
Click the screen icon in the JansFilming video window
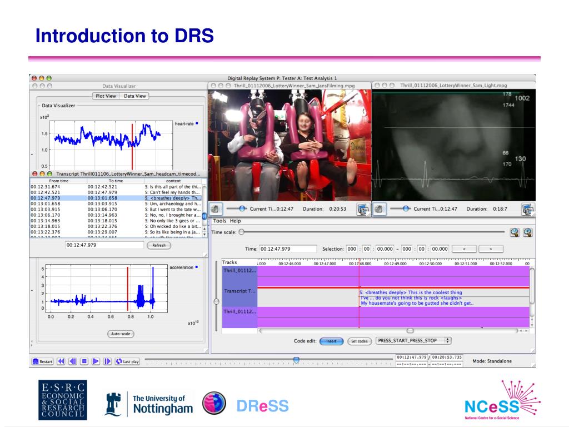pos(363,209)
